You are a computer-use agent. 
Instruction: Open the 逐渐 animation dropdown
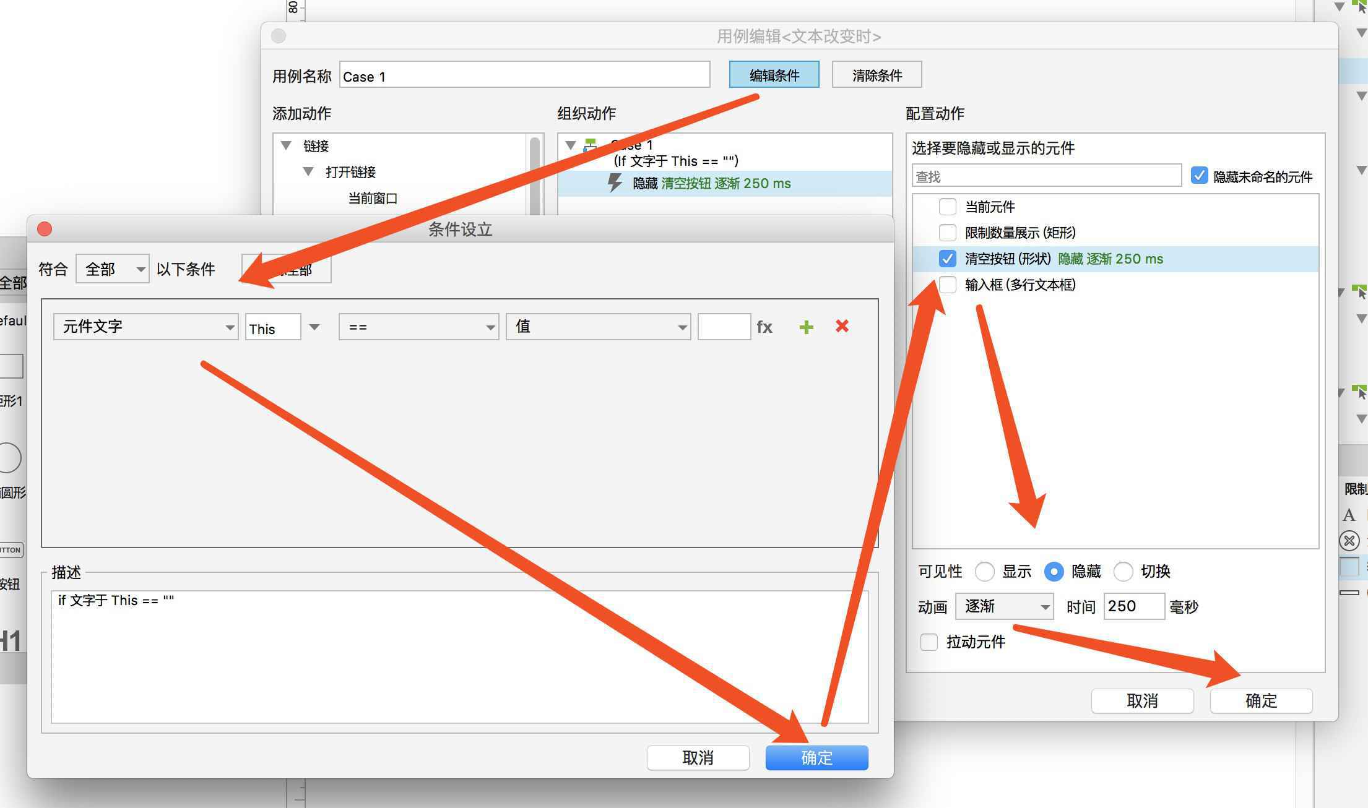click(1004, 606)
